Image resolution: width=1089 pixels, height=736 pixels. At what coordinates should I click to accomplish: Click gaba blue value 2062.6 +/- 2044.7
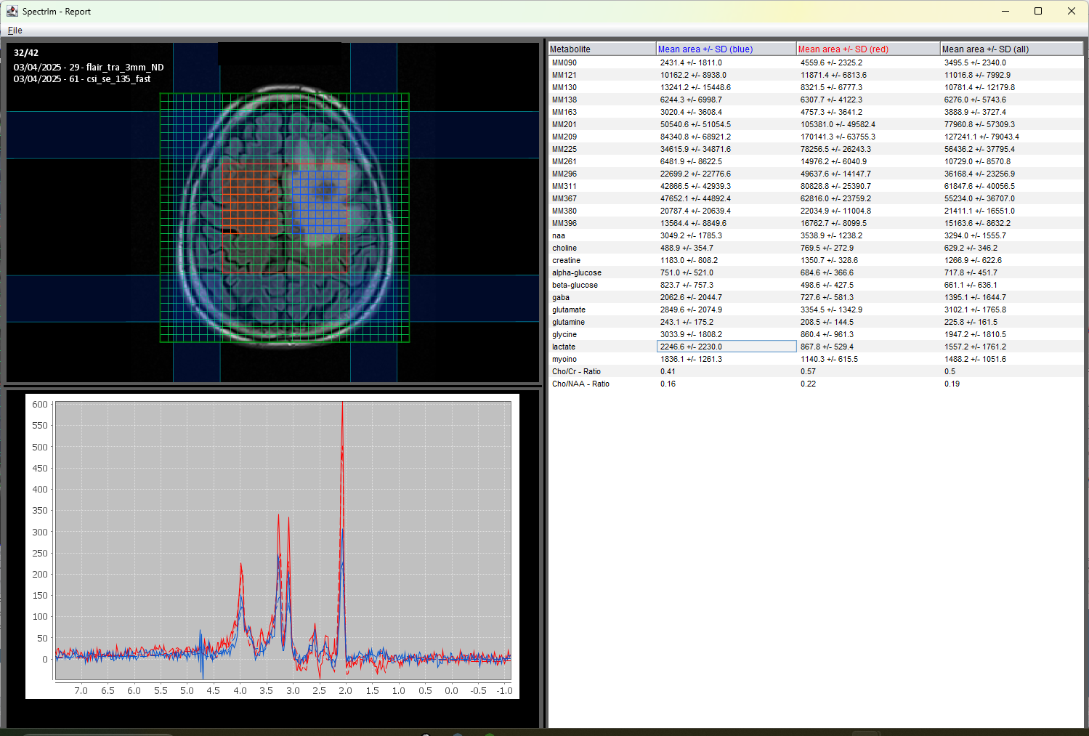coord(691,297)
